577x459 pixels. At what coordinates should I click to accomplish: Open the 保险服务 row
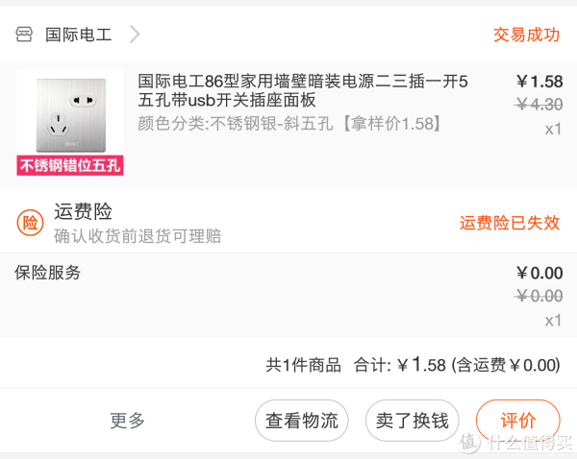pos(48,273)
